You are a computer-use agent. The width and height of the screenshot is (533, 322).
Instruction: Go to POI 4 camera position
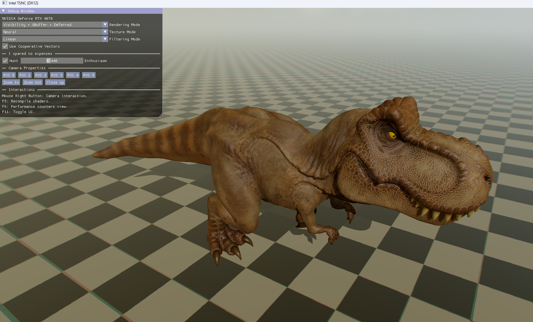click(x=73, y=75)
